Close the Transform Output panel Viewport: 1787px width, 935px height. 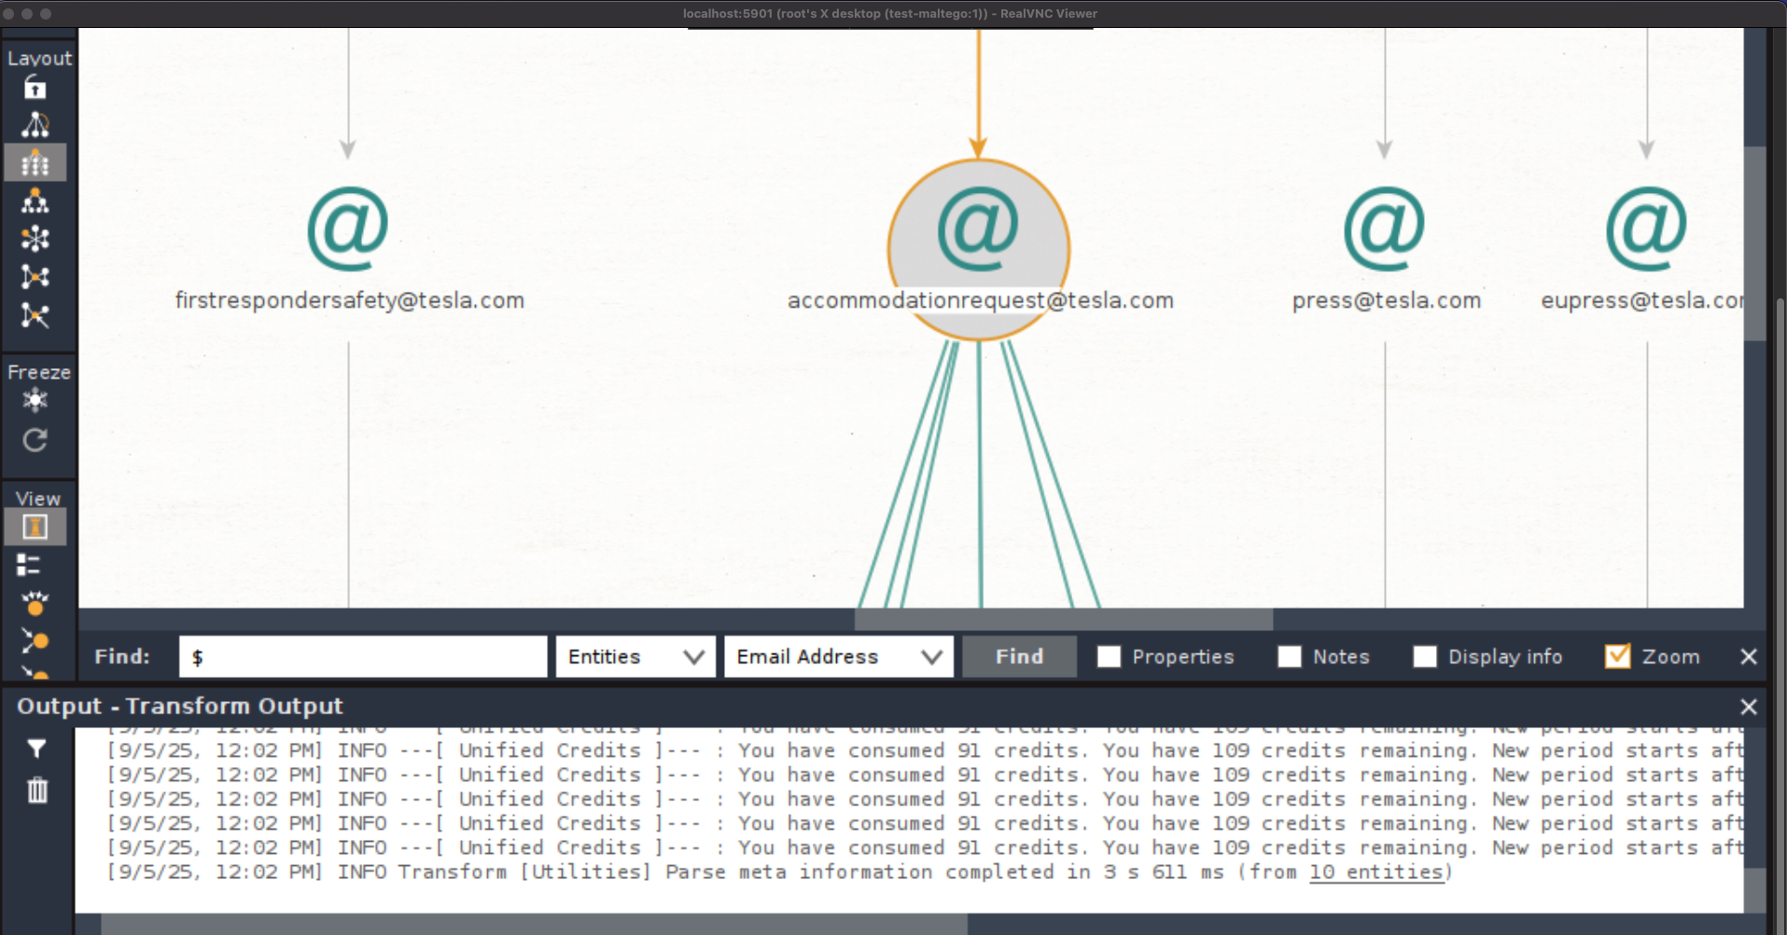click(1749, 708)
